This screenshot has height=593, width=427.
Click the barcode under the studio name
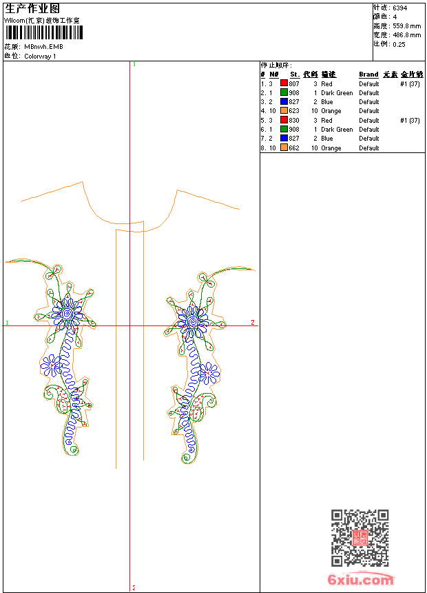(44, 33)
